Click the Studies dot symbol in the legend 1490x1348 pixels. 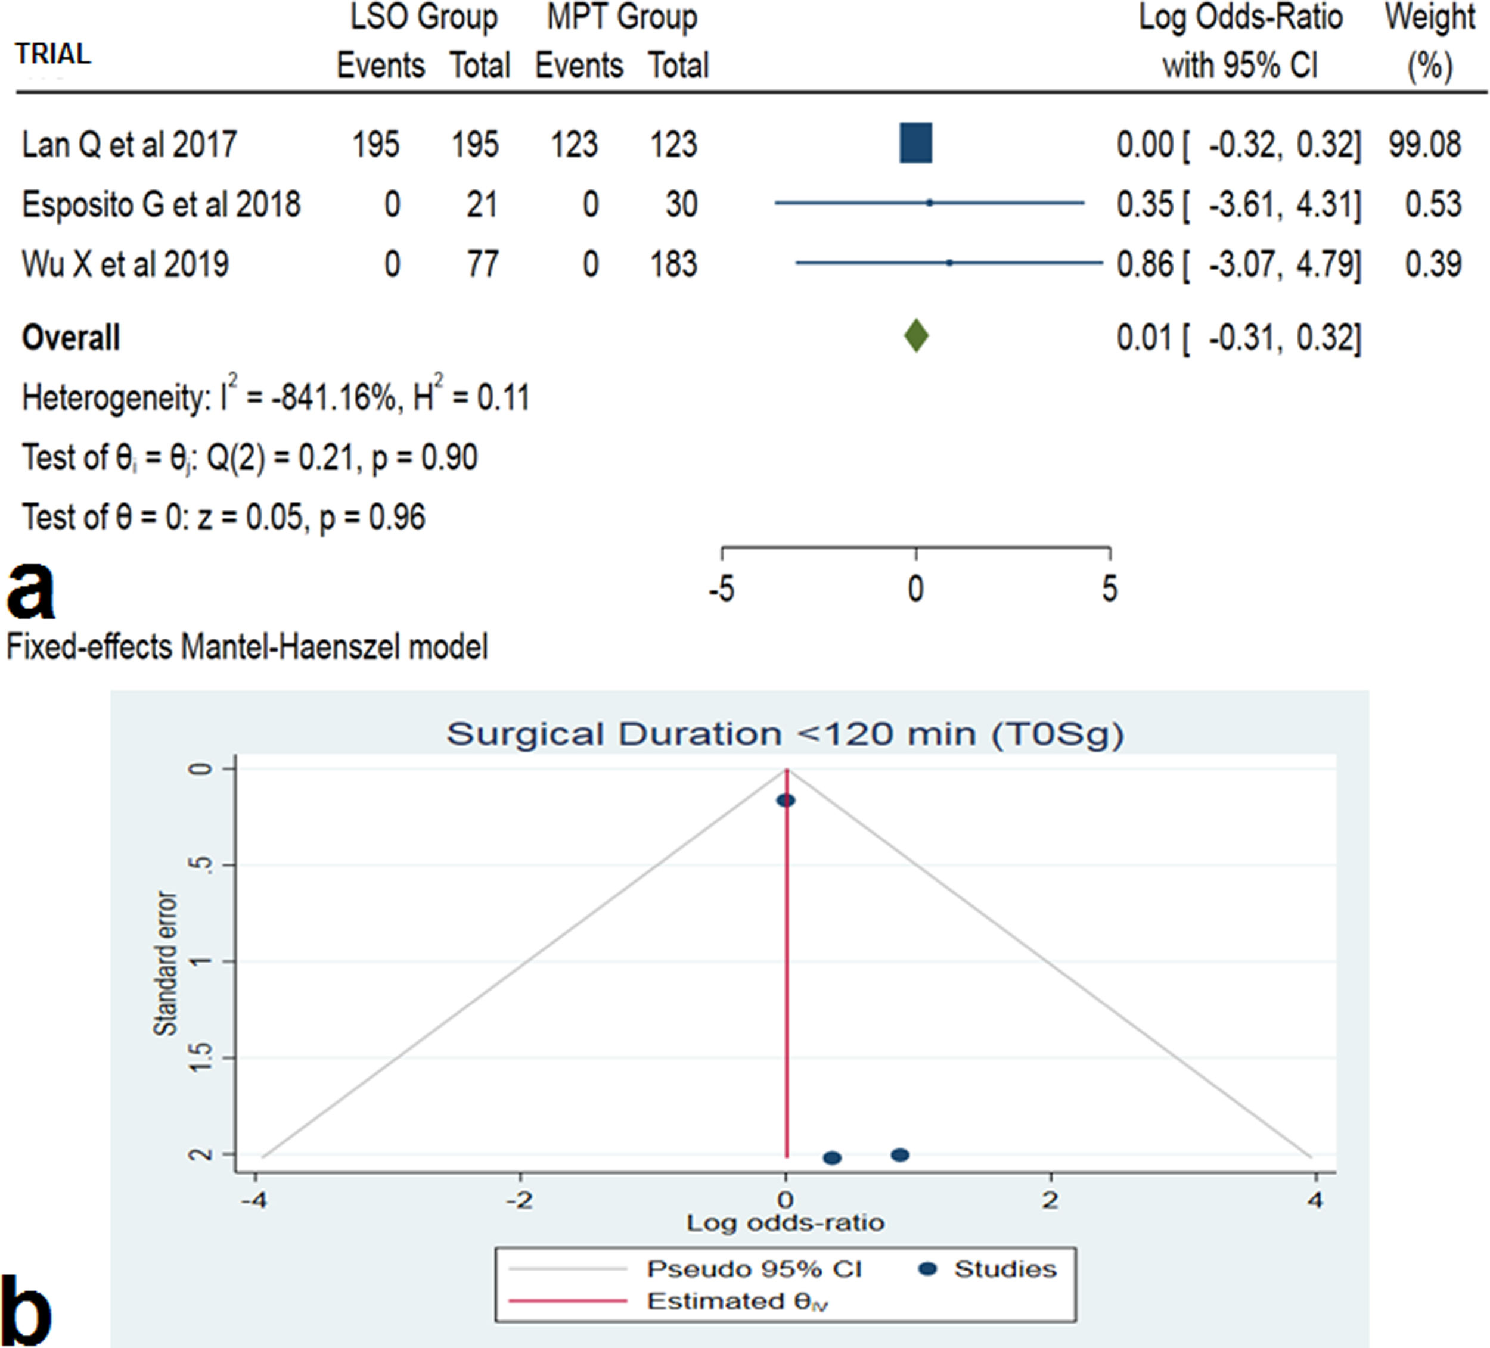(927, 1269)
